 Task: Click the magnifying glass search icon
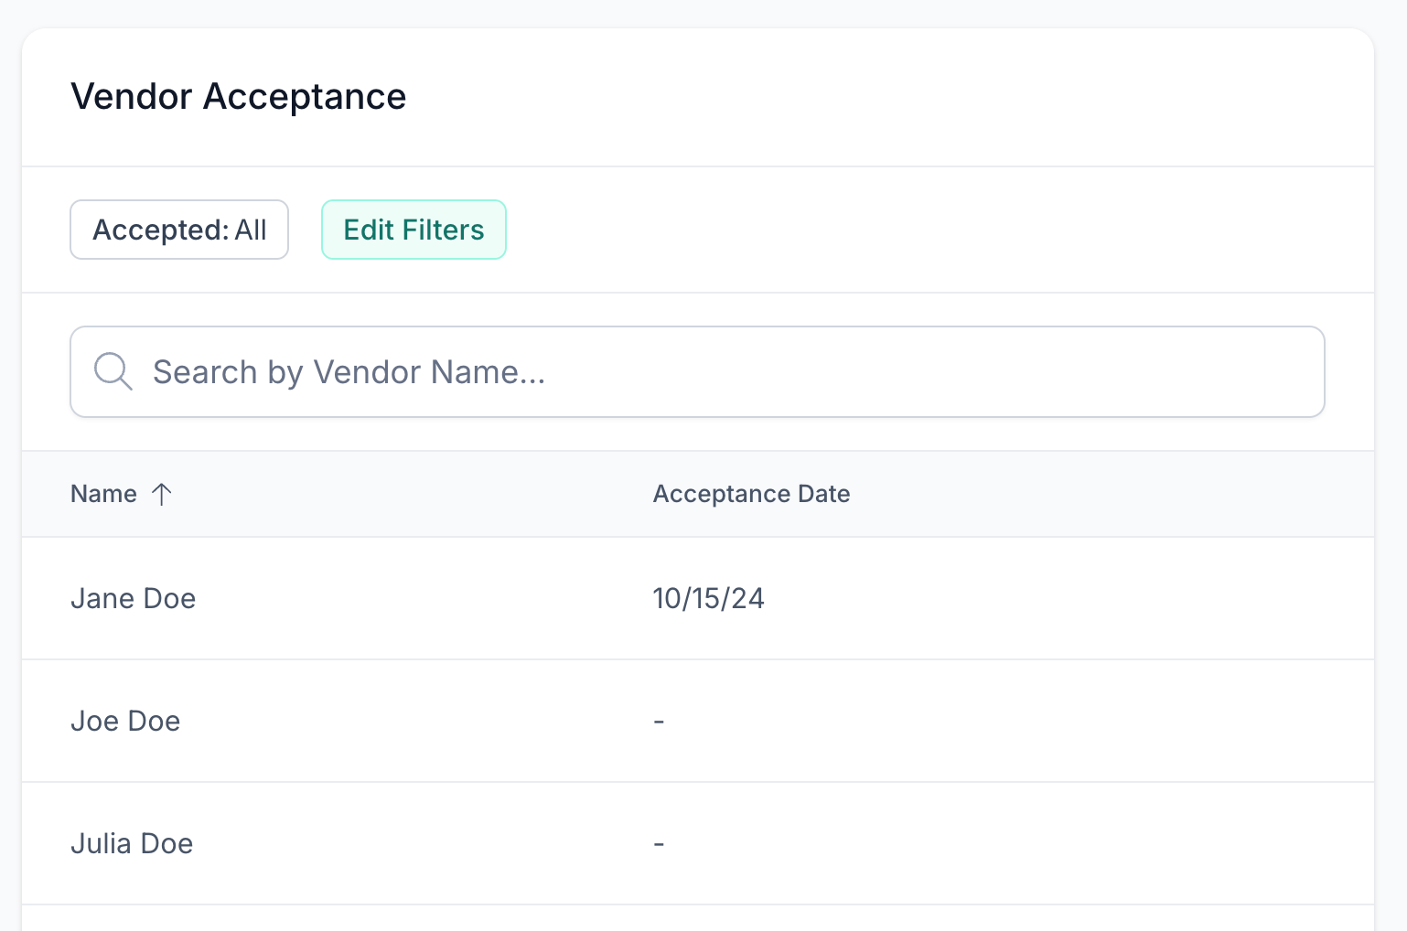[x=113, y=371]
